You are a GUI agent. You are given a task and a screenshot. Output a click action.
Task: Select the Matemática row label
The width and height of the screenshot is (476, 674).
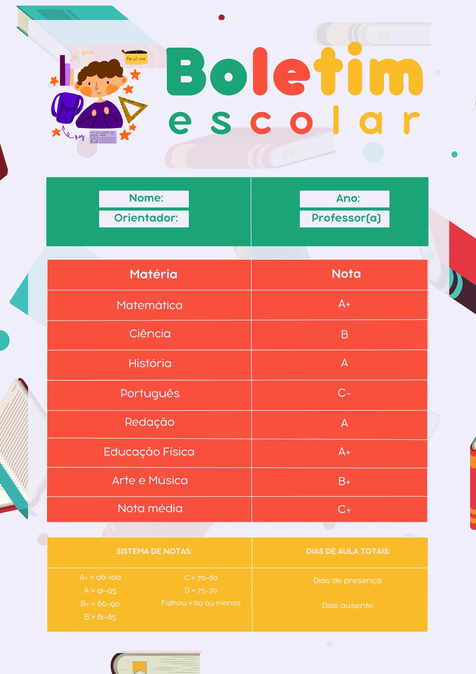(x=149, y=305)
